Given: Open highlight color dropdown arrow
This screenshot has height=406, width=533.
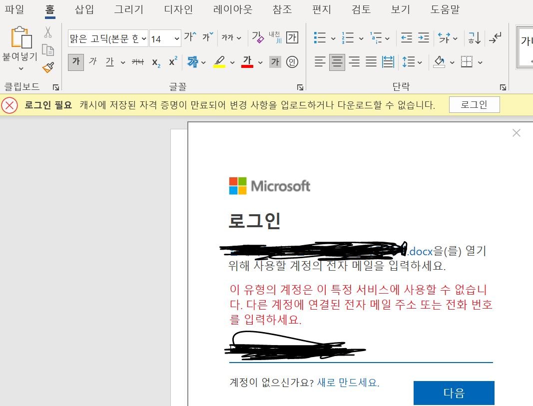Looking at the screenshot, I should click(232, 62).
